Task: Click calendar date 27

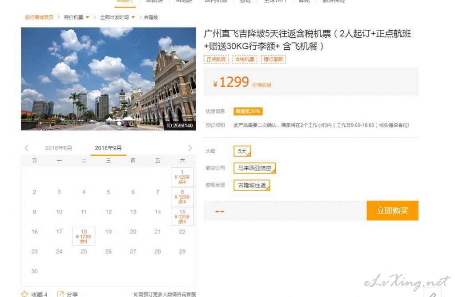Action: click(x=133, y=252)
